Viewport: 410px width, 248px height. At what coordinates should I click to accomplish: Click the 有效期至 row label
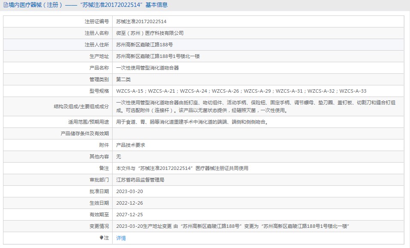[99, 215]
